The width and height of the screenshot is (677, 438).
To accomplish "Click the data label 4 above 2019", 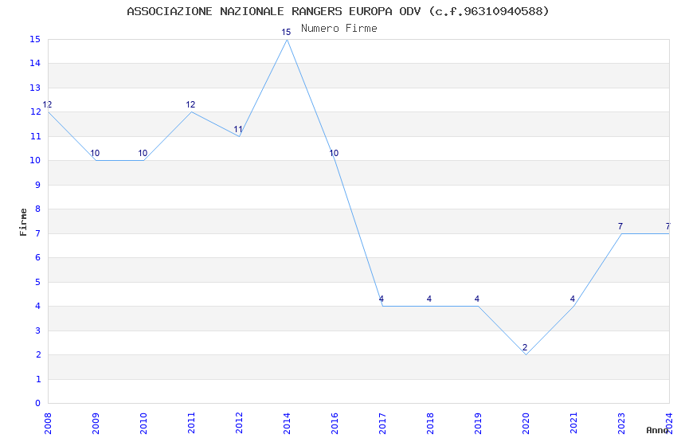I will point(477,299).
